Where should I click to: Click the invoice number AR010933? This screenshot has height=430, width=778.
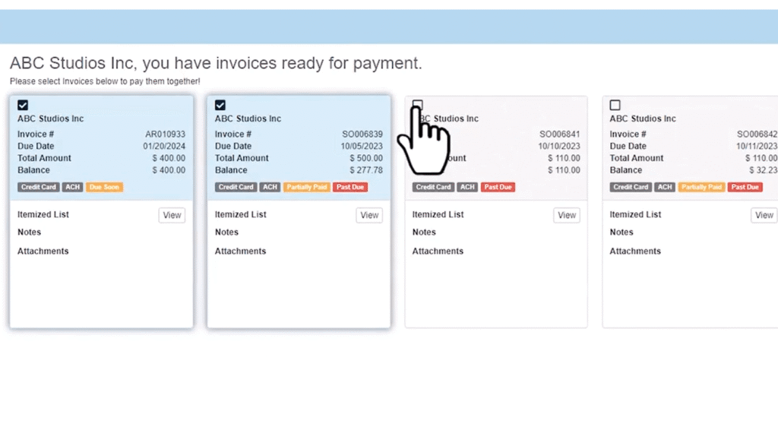(x=165, y=134)
